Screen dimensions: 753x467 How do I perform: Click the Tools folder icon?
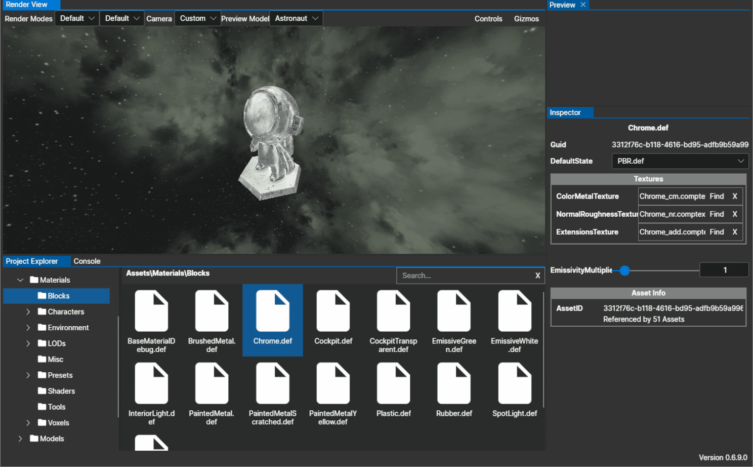click(42, 407)
